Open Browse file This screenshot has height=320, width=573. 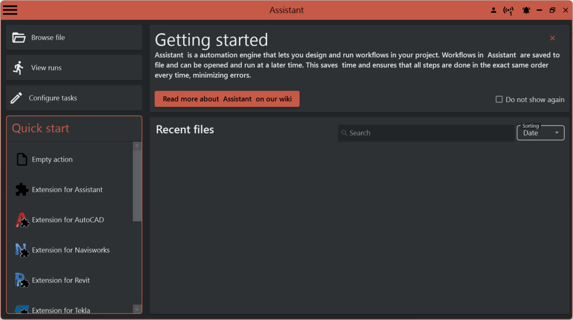point(74,38)
